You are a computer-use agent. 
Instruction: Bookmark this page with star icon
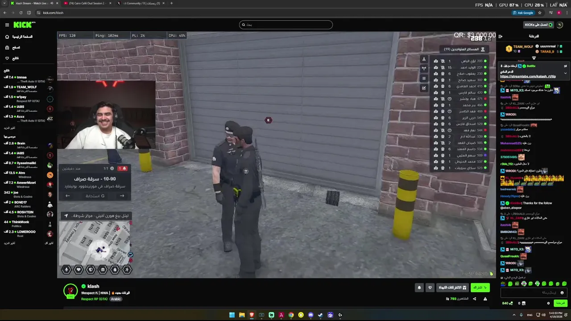click(x=540, y=12)
